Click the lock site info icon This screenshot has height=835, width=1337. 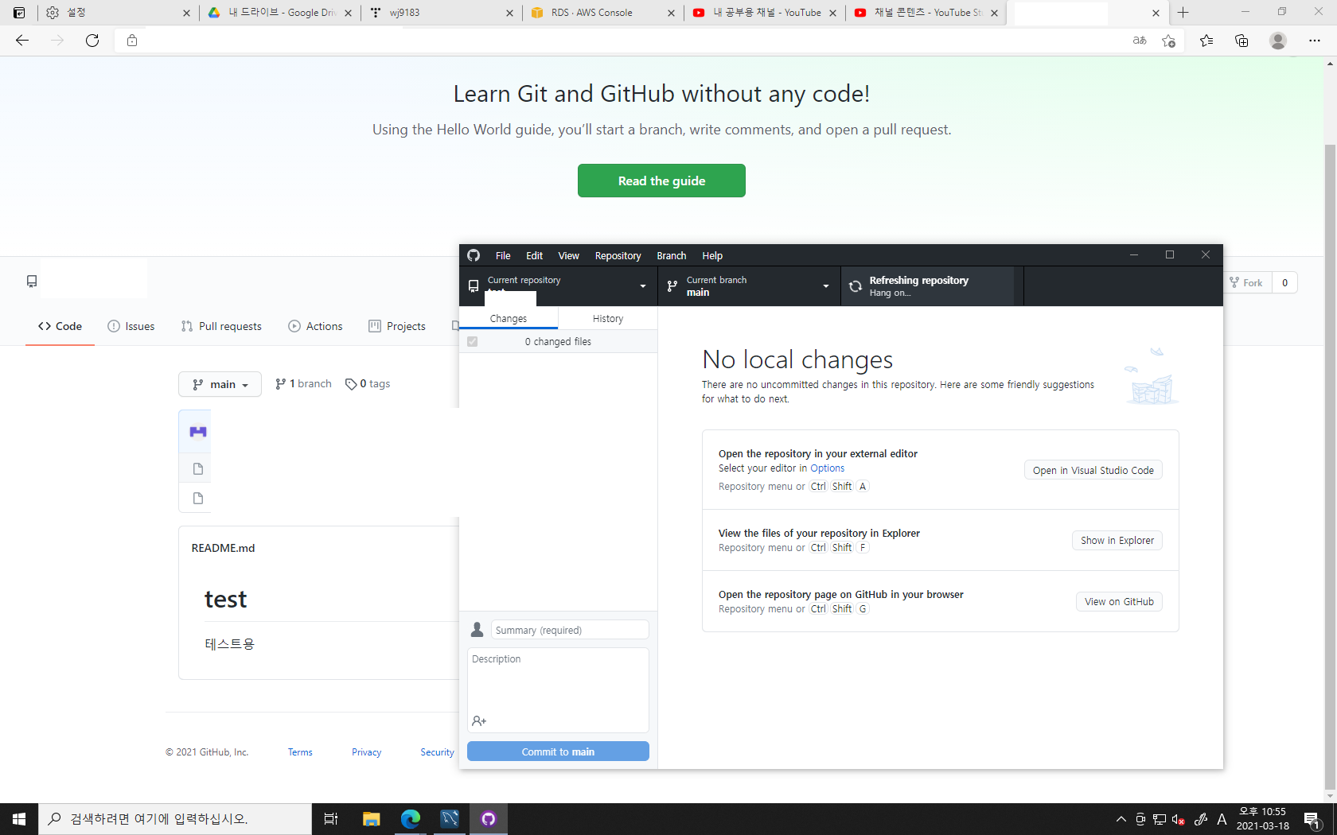(132, 41)
